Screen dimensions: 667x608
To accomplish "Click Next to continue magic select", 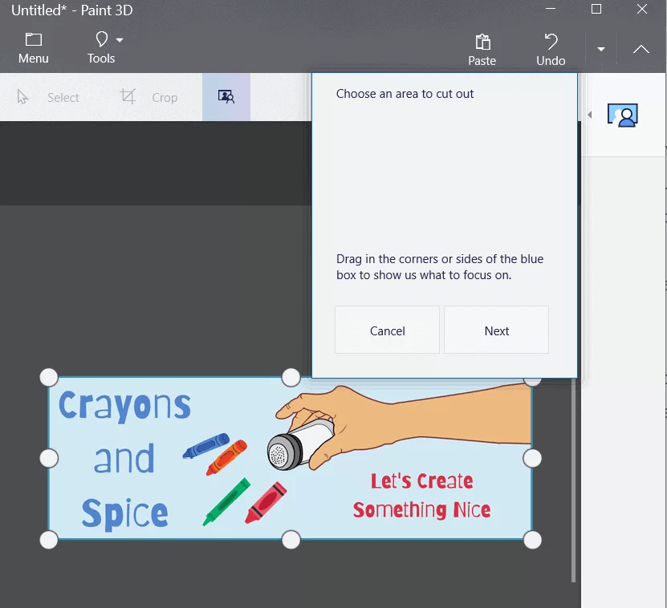I will pyautogui.click(x=496, y=330).
